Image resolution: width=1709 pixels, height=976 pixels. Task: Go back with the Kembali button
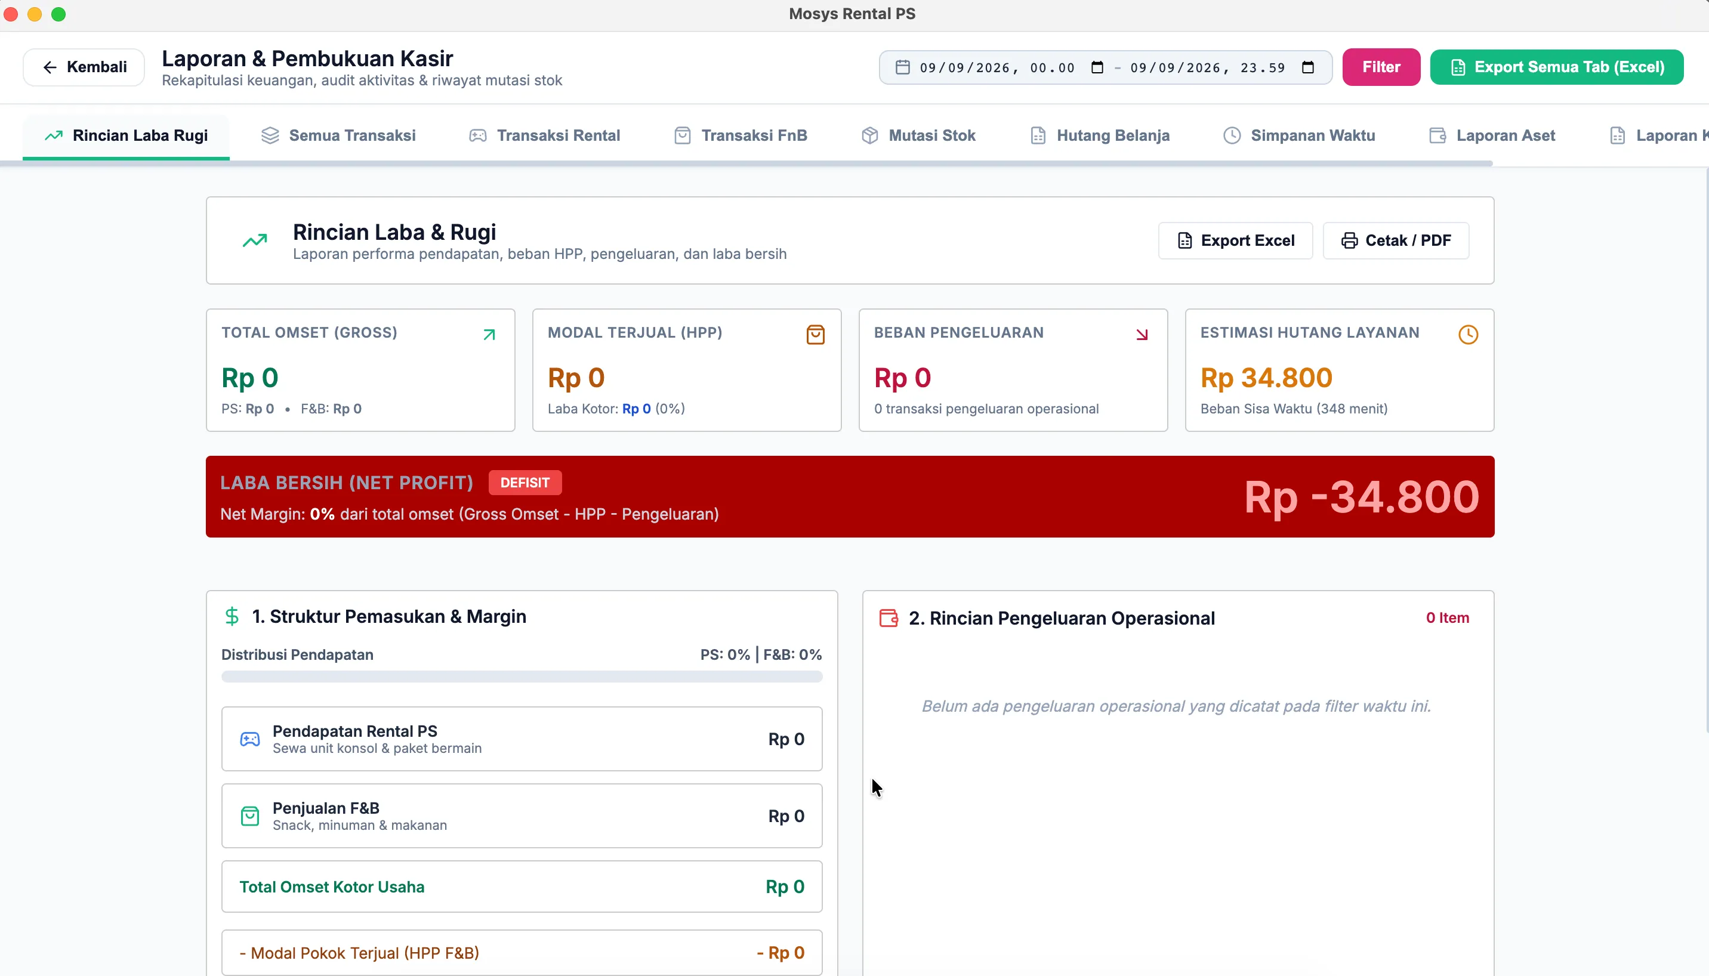tap(84, 67)
